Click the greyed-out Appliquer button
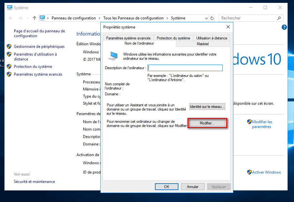 218,186
